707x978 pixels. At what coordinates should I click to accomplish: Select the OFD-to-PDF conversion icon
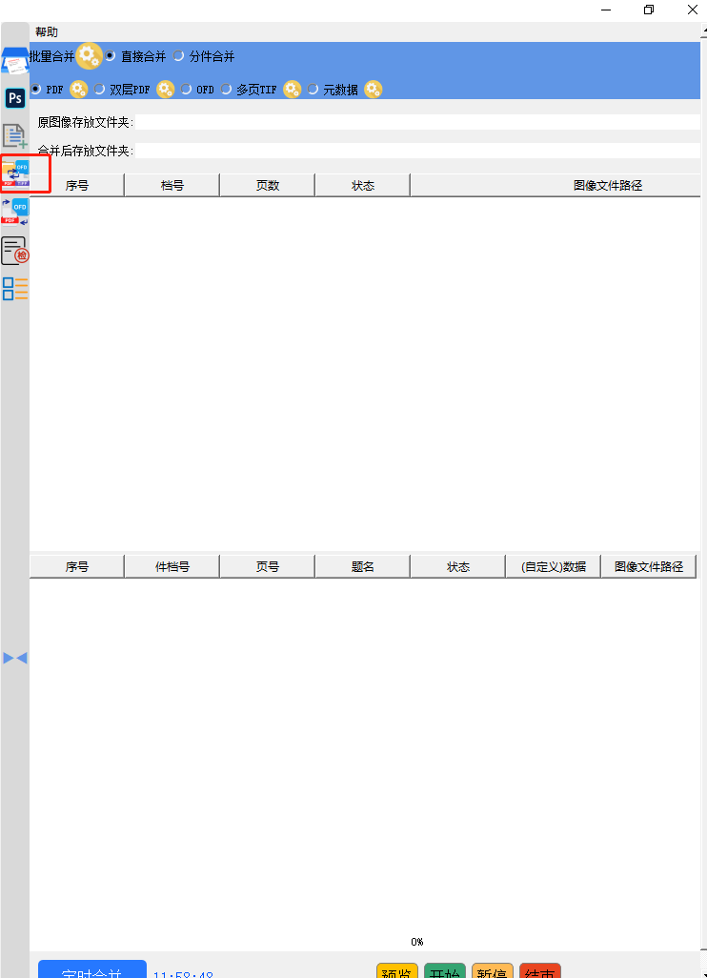(x=15, y=212)
